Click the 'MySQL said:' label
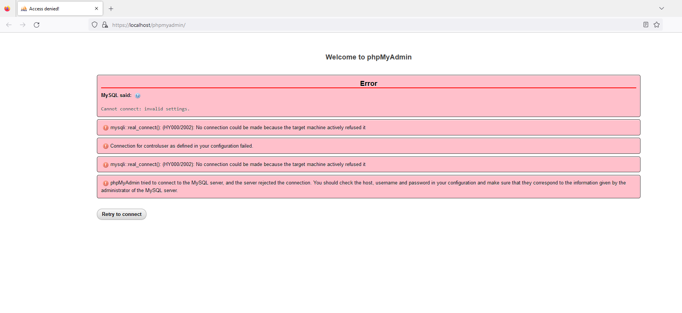Image resolution: width=682 pixels, height=313 pixels. tap(116, 95)
